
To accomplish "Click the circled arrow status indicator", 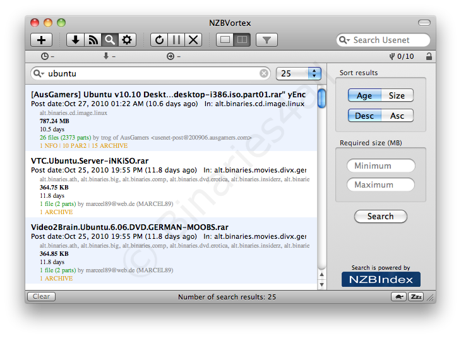I will [x=174, y=56].
